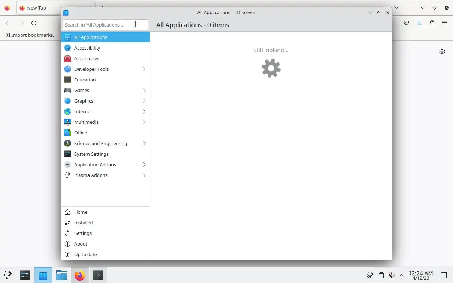Expand the Graphics subcategories arrow
The image size is (453, 283).
pyautogui.click(x=144, y=101)
